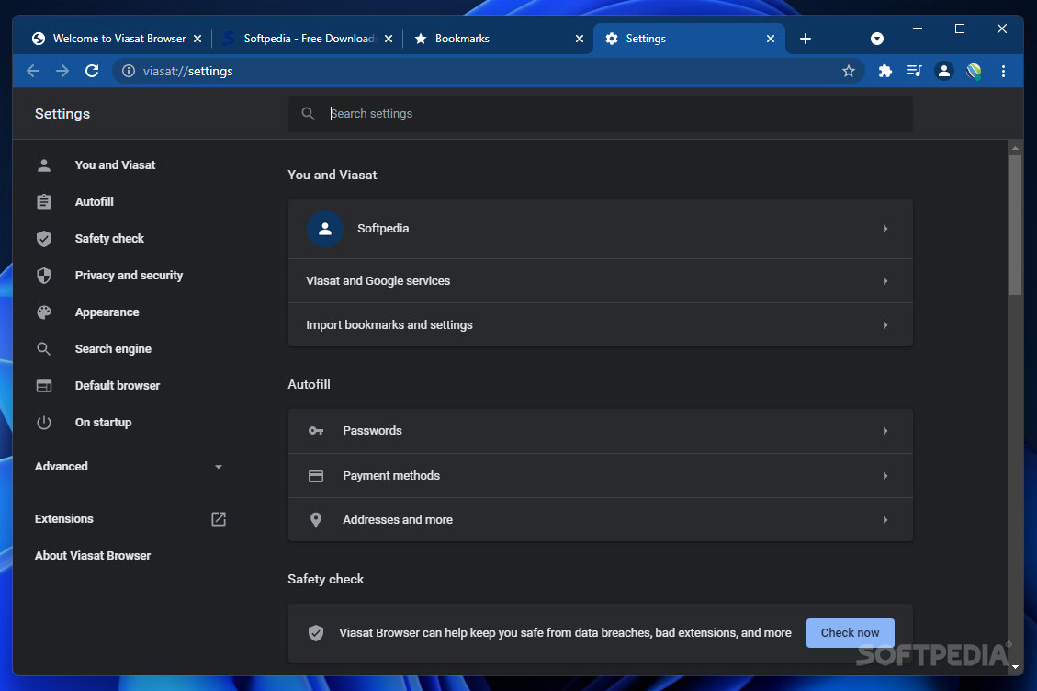
Task: Open the Extensions puzzle icon
Action: (885, 71)
